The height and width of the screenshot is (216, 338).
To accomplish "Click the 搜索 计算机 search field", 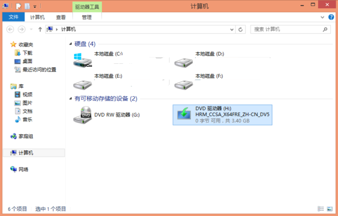I will (x=290, y=29).
